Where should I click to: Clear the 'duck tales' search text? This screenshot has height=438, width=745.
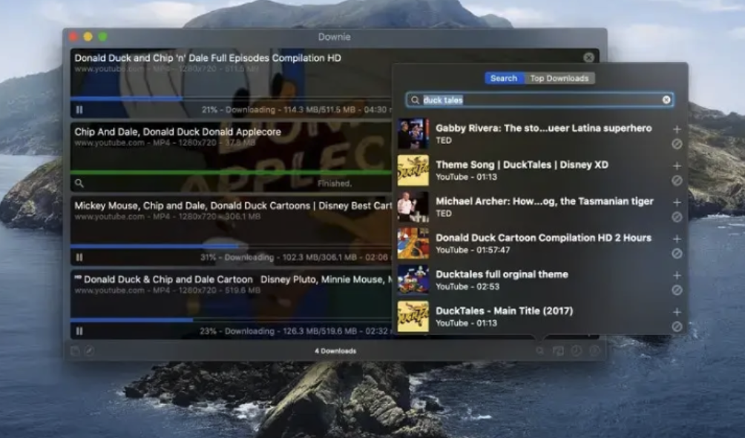(666, 100)
